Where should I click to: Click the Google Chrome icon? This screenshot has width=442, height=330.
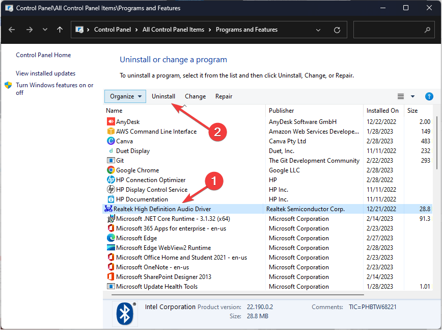[111, 170]
